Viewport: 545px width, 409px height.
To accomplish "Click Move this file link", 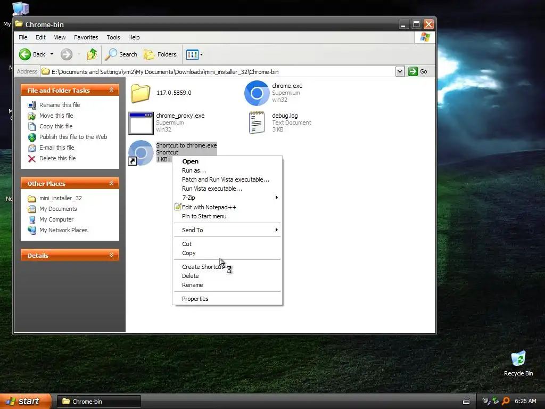I will [x=56, y=116].
